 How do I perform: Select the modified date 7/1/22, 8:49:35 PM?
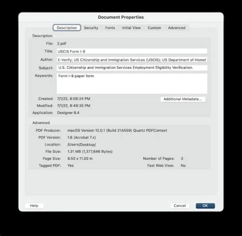pyautogui.click(x=74, y=106)
